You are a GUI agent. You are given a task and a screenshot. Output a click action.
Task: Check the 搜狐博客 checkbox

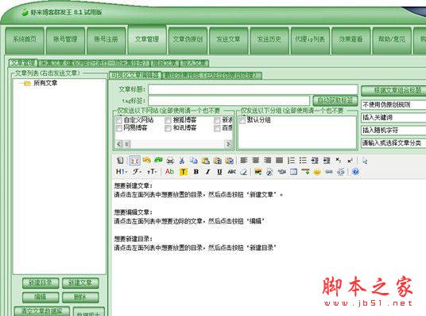tap(168, 120)
